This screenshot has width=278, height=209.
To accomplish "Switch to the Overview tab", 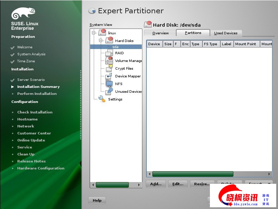I will 160,33.
